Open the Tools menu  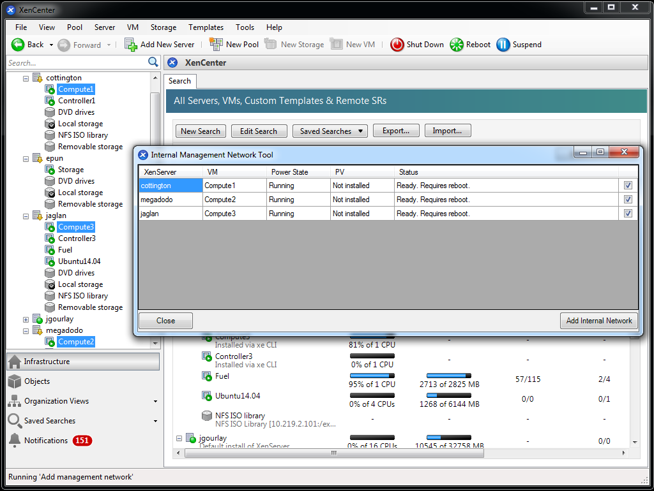pos(245,27)
